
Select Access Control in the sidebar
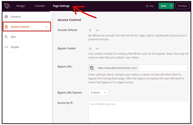click(x=27, y=27)
